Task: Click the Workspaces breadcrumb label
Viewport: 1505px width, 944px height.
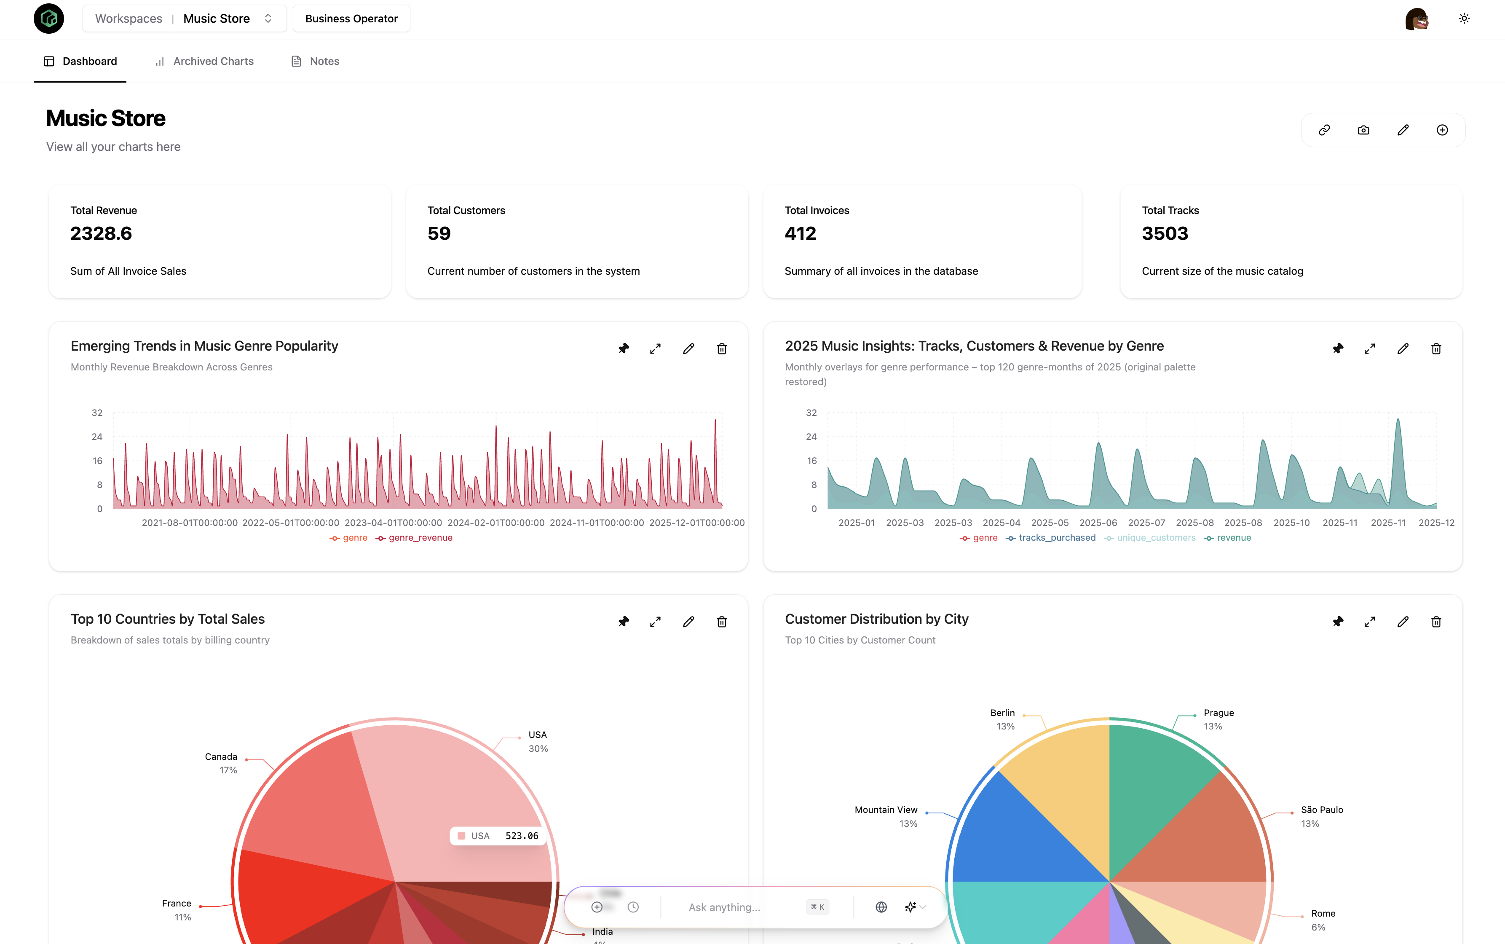Action: coord(129,19)
